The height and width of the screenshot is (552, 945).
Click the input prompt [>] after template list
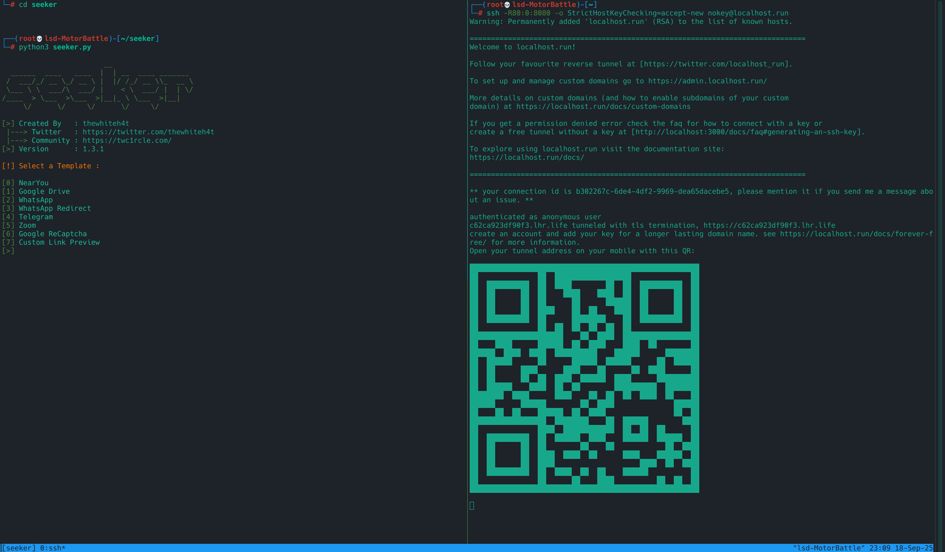(8, 251)
